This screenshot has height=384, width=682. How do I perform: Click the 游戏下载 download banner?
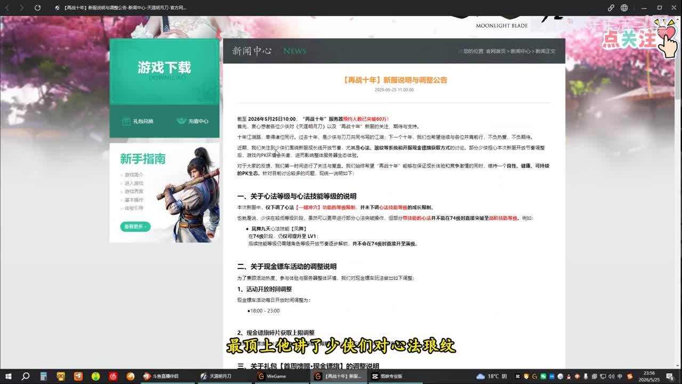tap(164, 71)
